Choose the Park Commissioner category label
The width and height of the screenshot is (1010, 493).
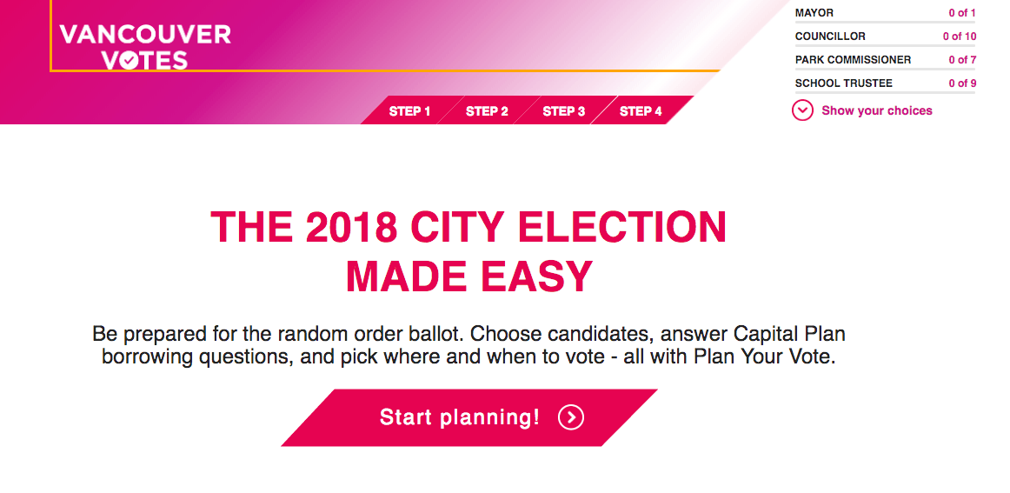[853, 60]
